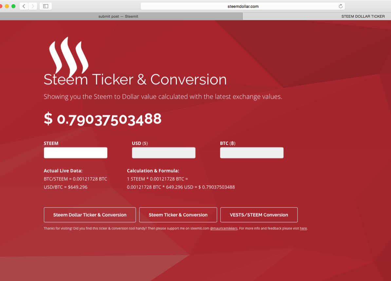Image resolution: width=391 pixels, height=281 pixels.
Task: Go forward with the Safari forward arrow
Action: click(33, 6)
